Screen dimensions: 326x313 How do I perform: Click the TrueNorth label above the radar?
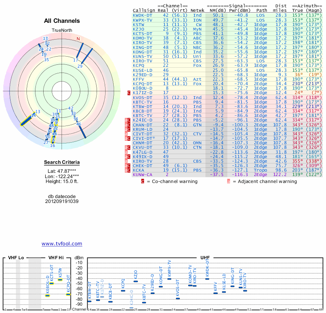tap(62, 31)
